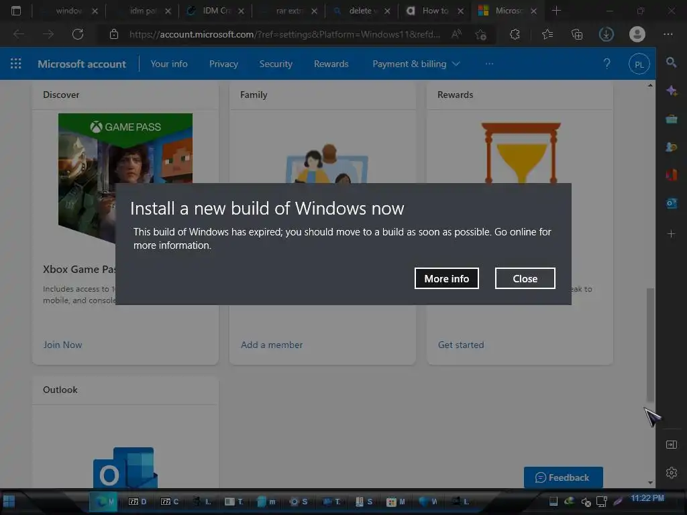Open the Security tab

pyautogui.click(x=276, y=64)
